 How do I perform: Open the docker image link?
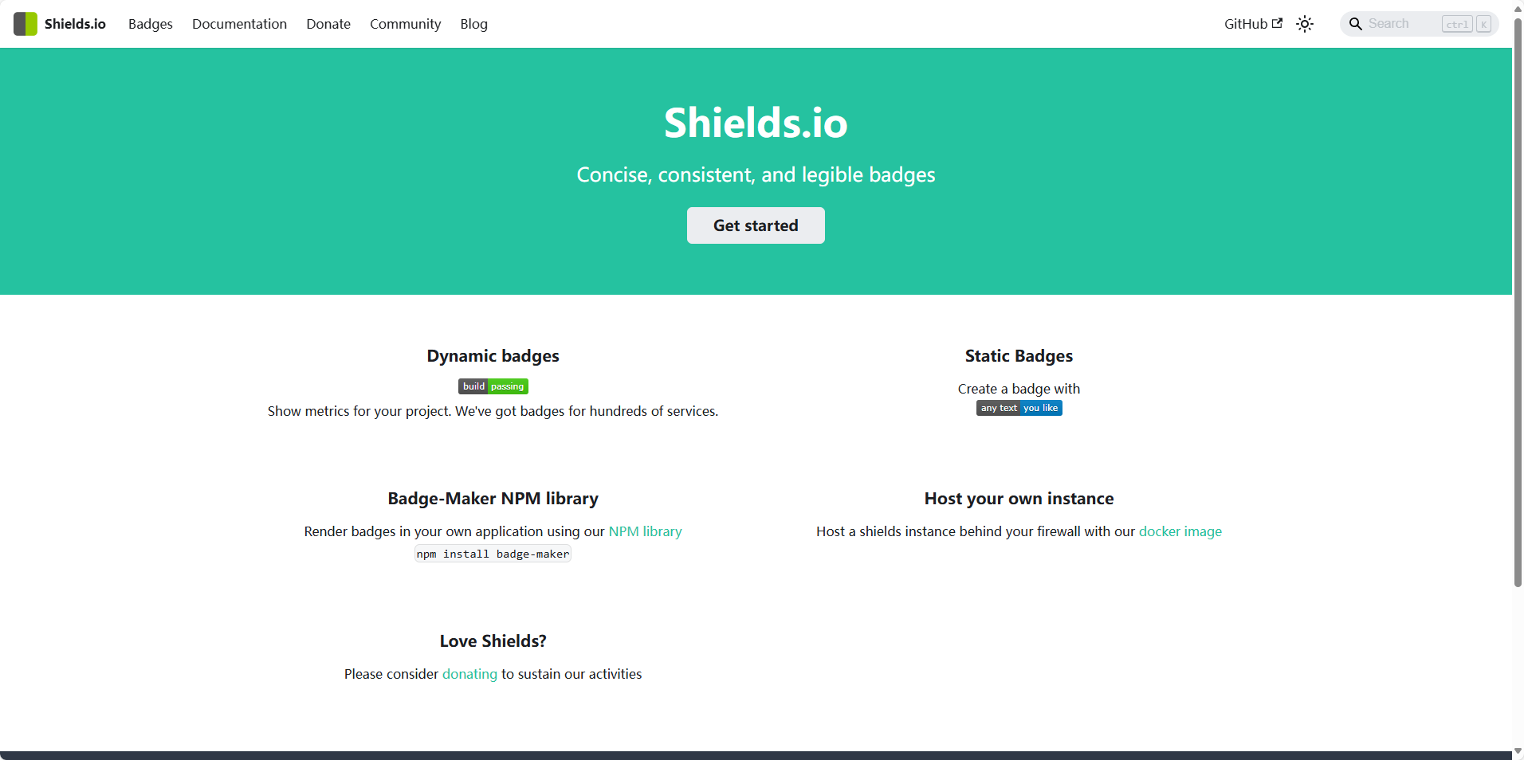click(1180, 531)
